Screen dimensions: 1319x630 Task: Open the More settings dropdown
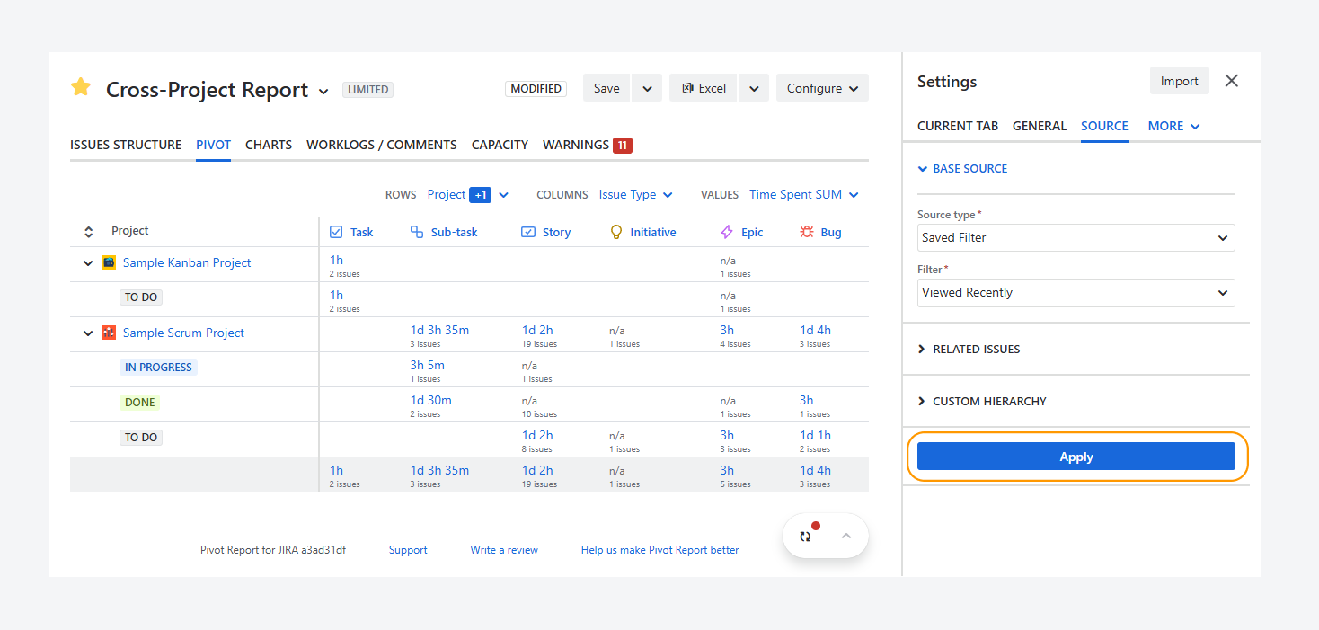(x=1173, y=126)
